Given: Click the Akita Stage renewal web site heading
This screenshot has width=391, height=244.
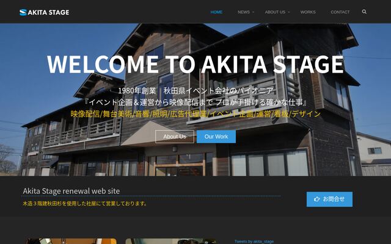Looking at the screenshot, I should [71, 191].
